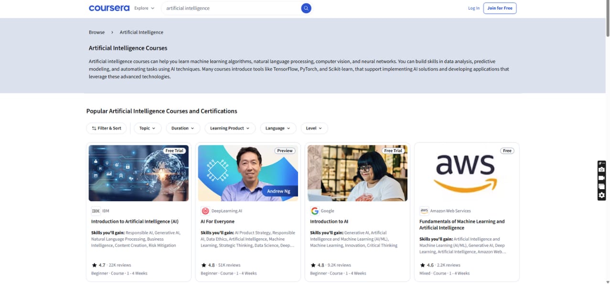The width and height of the screenshot is (610, 284).
Task: Click the Free badge on AWS course
Action: tap(507, 151)
